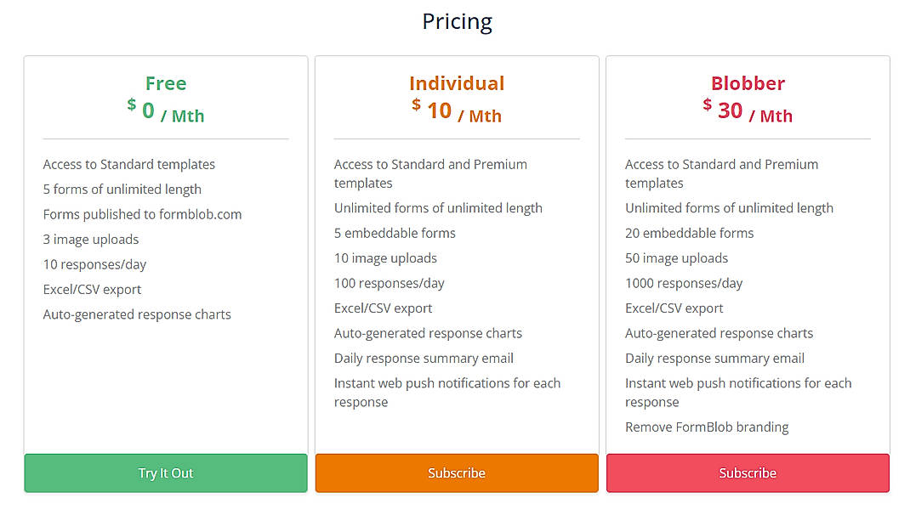
Task: Select the Free plan heading
Action: (x=165, y=83)
